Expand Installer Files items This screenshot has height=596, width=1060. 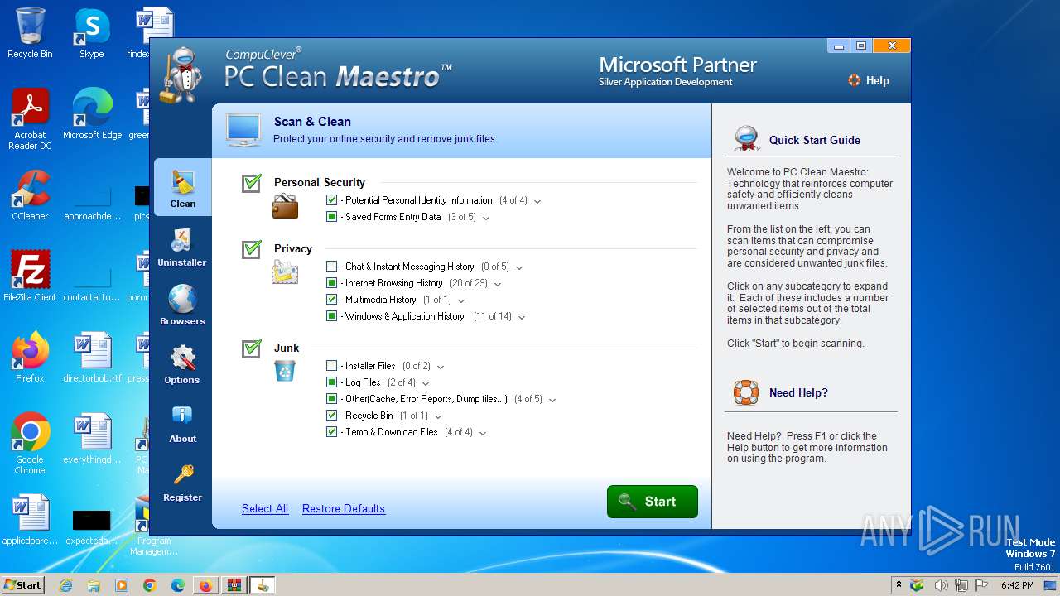click(441, 367)
